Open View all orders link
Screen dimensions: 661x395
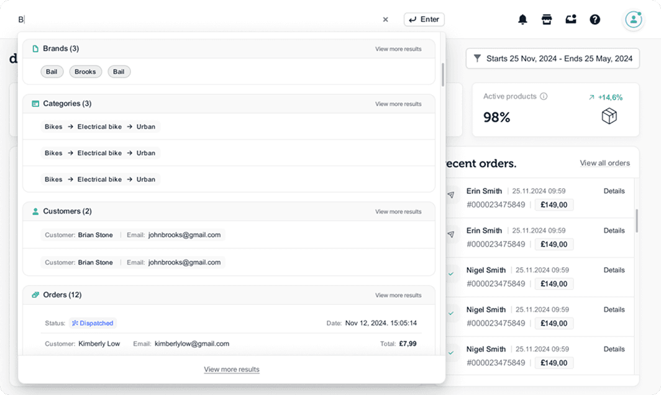604,163
